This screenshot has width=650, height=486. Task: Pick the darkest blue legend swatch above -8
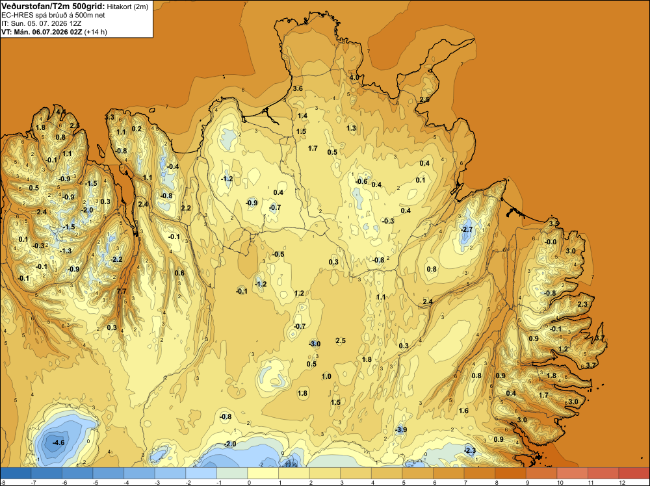[x=16, y=473]
